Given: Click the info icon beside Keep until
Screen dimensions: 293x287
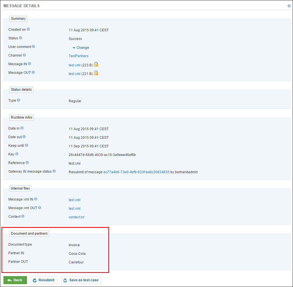Looking at the screenshot, I should pyautogui.click(x=27, y=145).
